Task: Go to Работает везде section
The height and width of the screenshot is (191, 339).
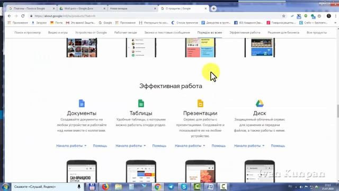Action: click(126, 32)
